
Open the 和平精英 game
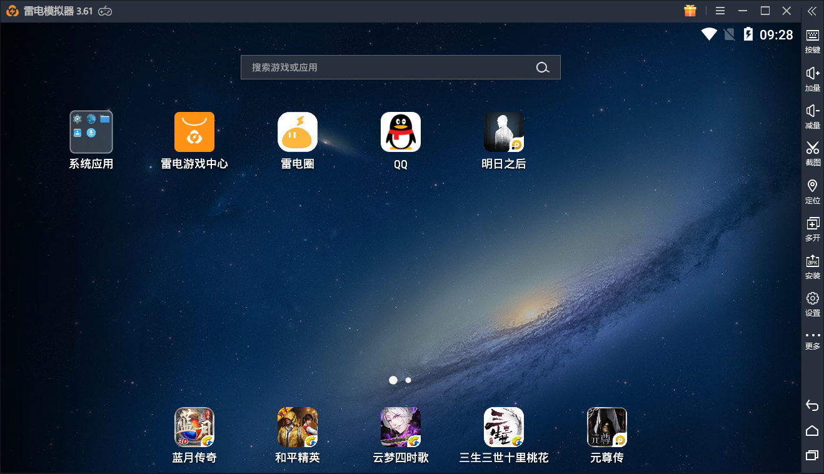[298, 427]
